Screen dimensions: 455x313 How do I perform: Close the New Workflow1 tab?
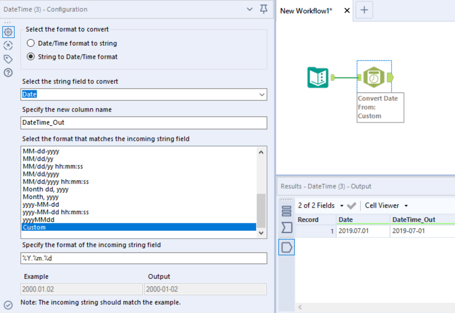click(x=347, y=11)
